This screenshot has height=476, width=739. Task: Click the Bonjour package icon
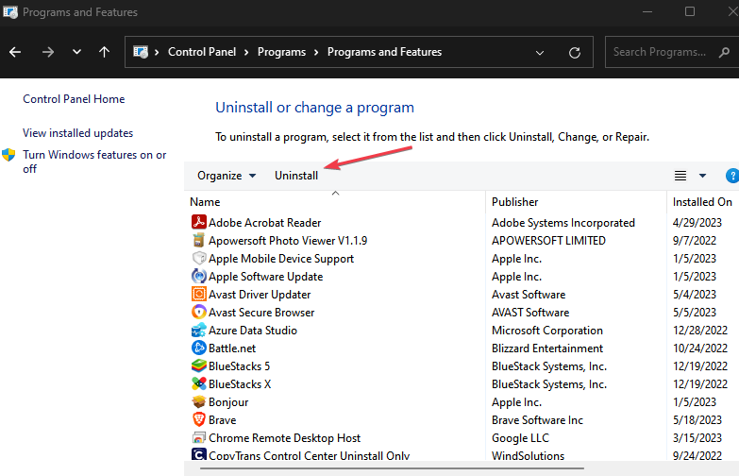[x=199, y=401]
